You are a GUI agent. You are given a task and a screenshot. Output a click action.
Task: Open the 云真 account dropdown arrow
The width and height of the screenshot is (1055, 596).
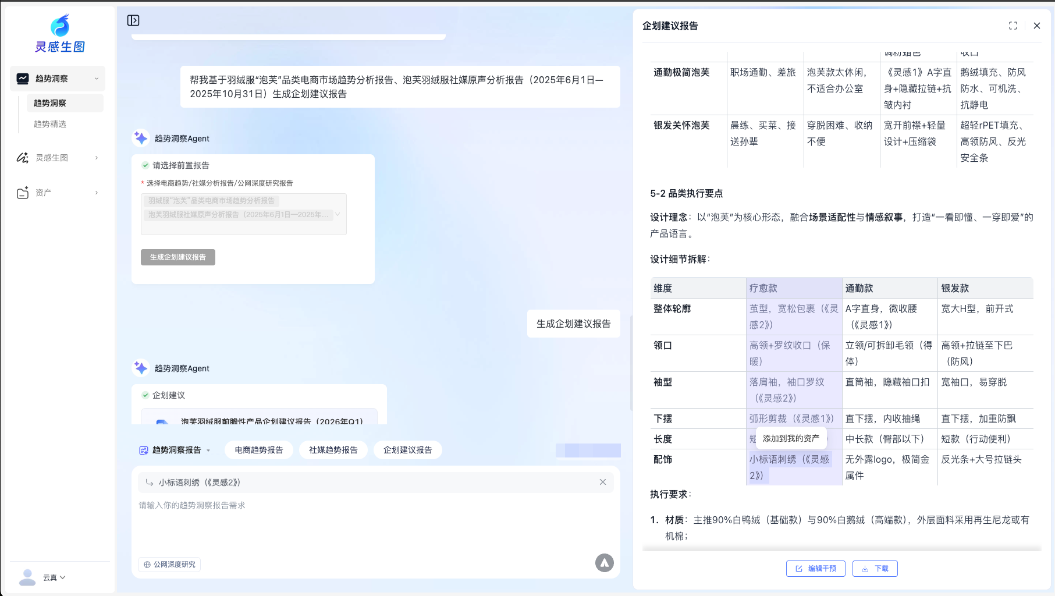click(x=63, y=577)
